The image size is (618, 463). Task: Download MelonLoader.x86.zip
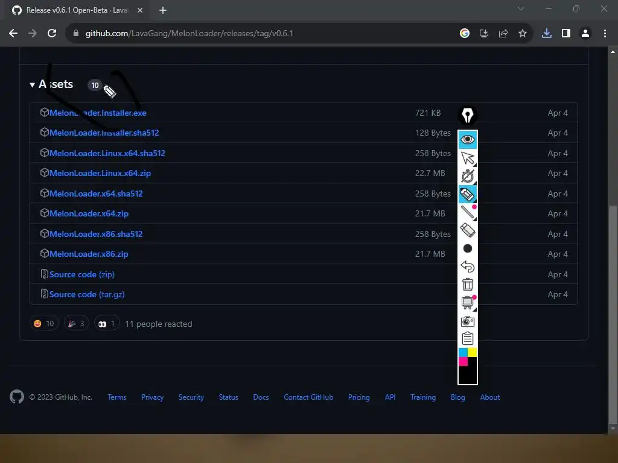(x=89, y=254)
